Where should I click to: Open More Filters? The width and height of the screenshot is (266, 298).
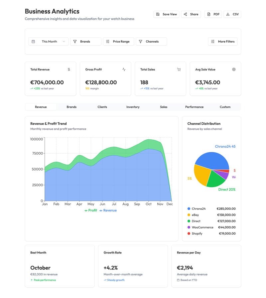coord(223,42)
